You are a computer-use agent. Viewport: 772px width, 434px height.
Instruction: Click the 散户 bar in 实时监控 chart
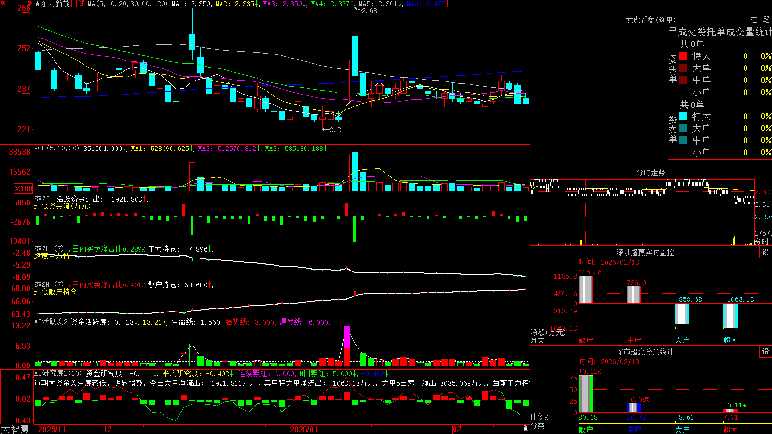[x=585, y=289]
